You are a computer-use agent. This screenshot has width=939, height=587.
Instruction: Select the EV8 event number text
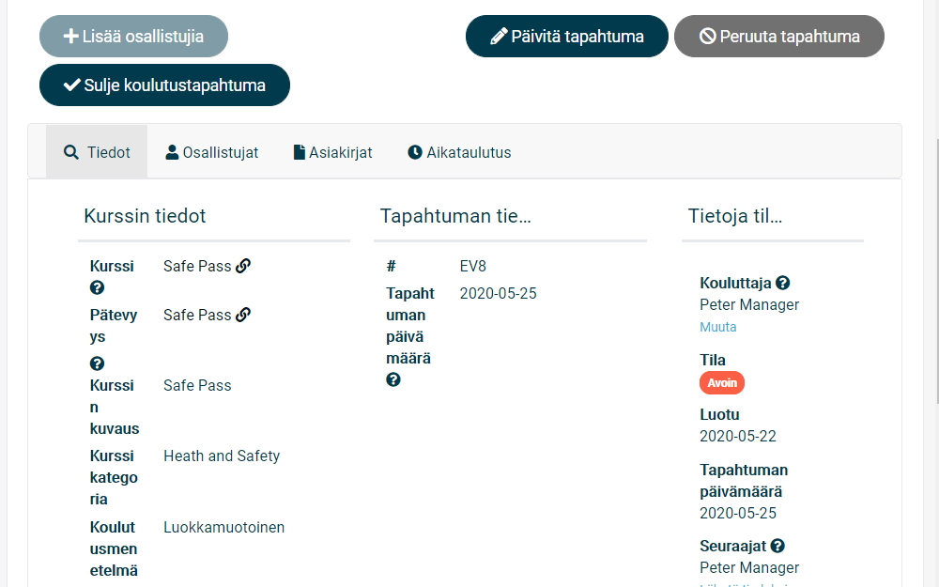coord(473,266)
